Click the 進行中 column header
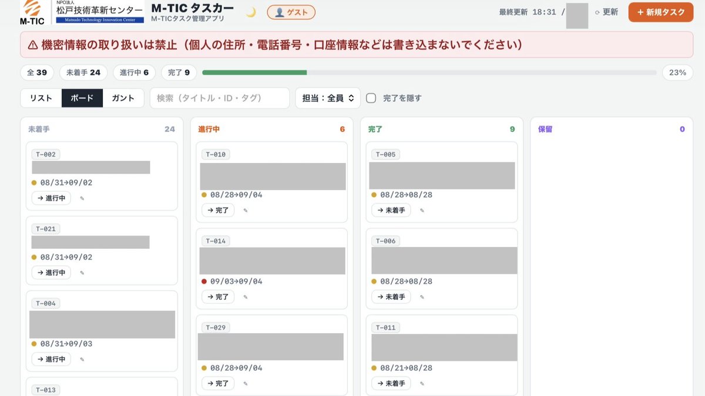This screenshot has height=396, width=705. (x=209, y=129)
